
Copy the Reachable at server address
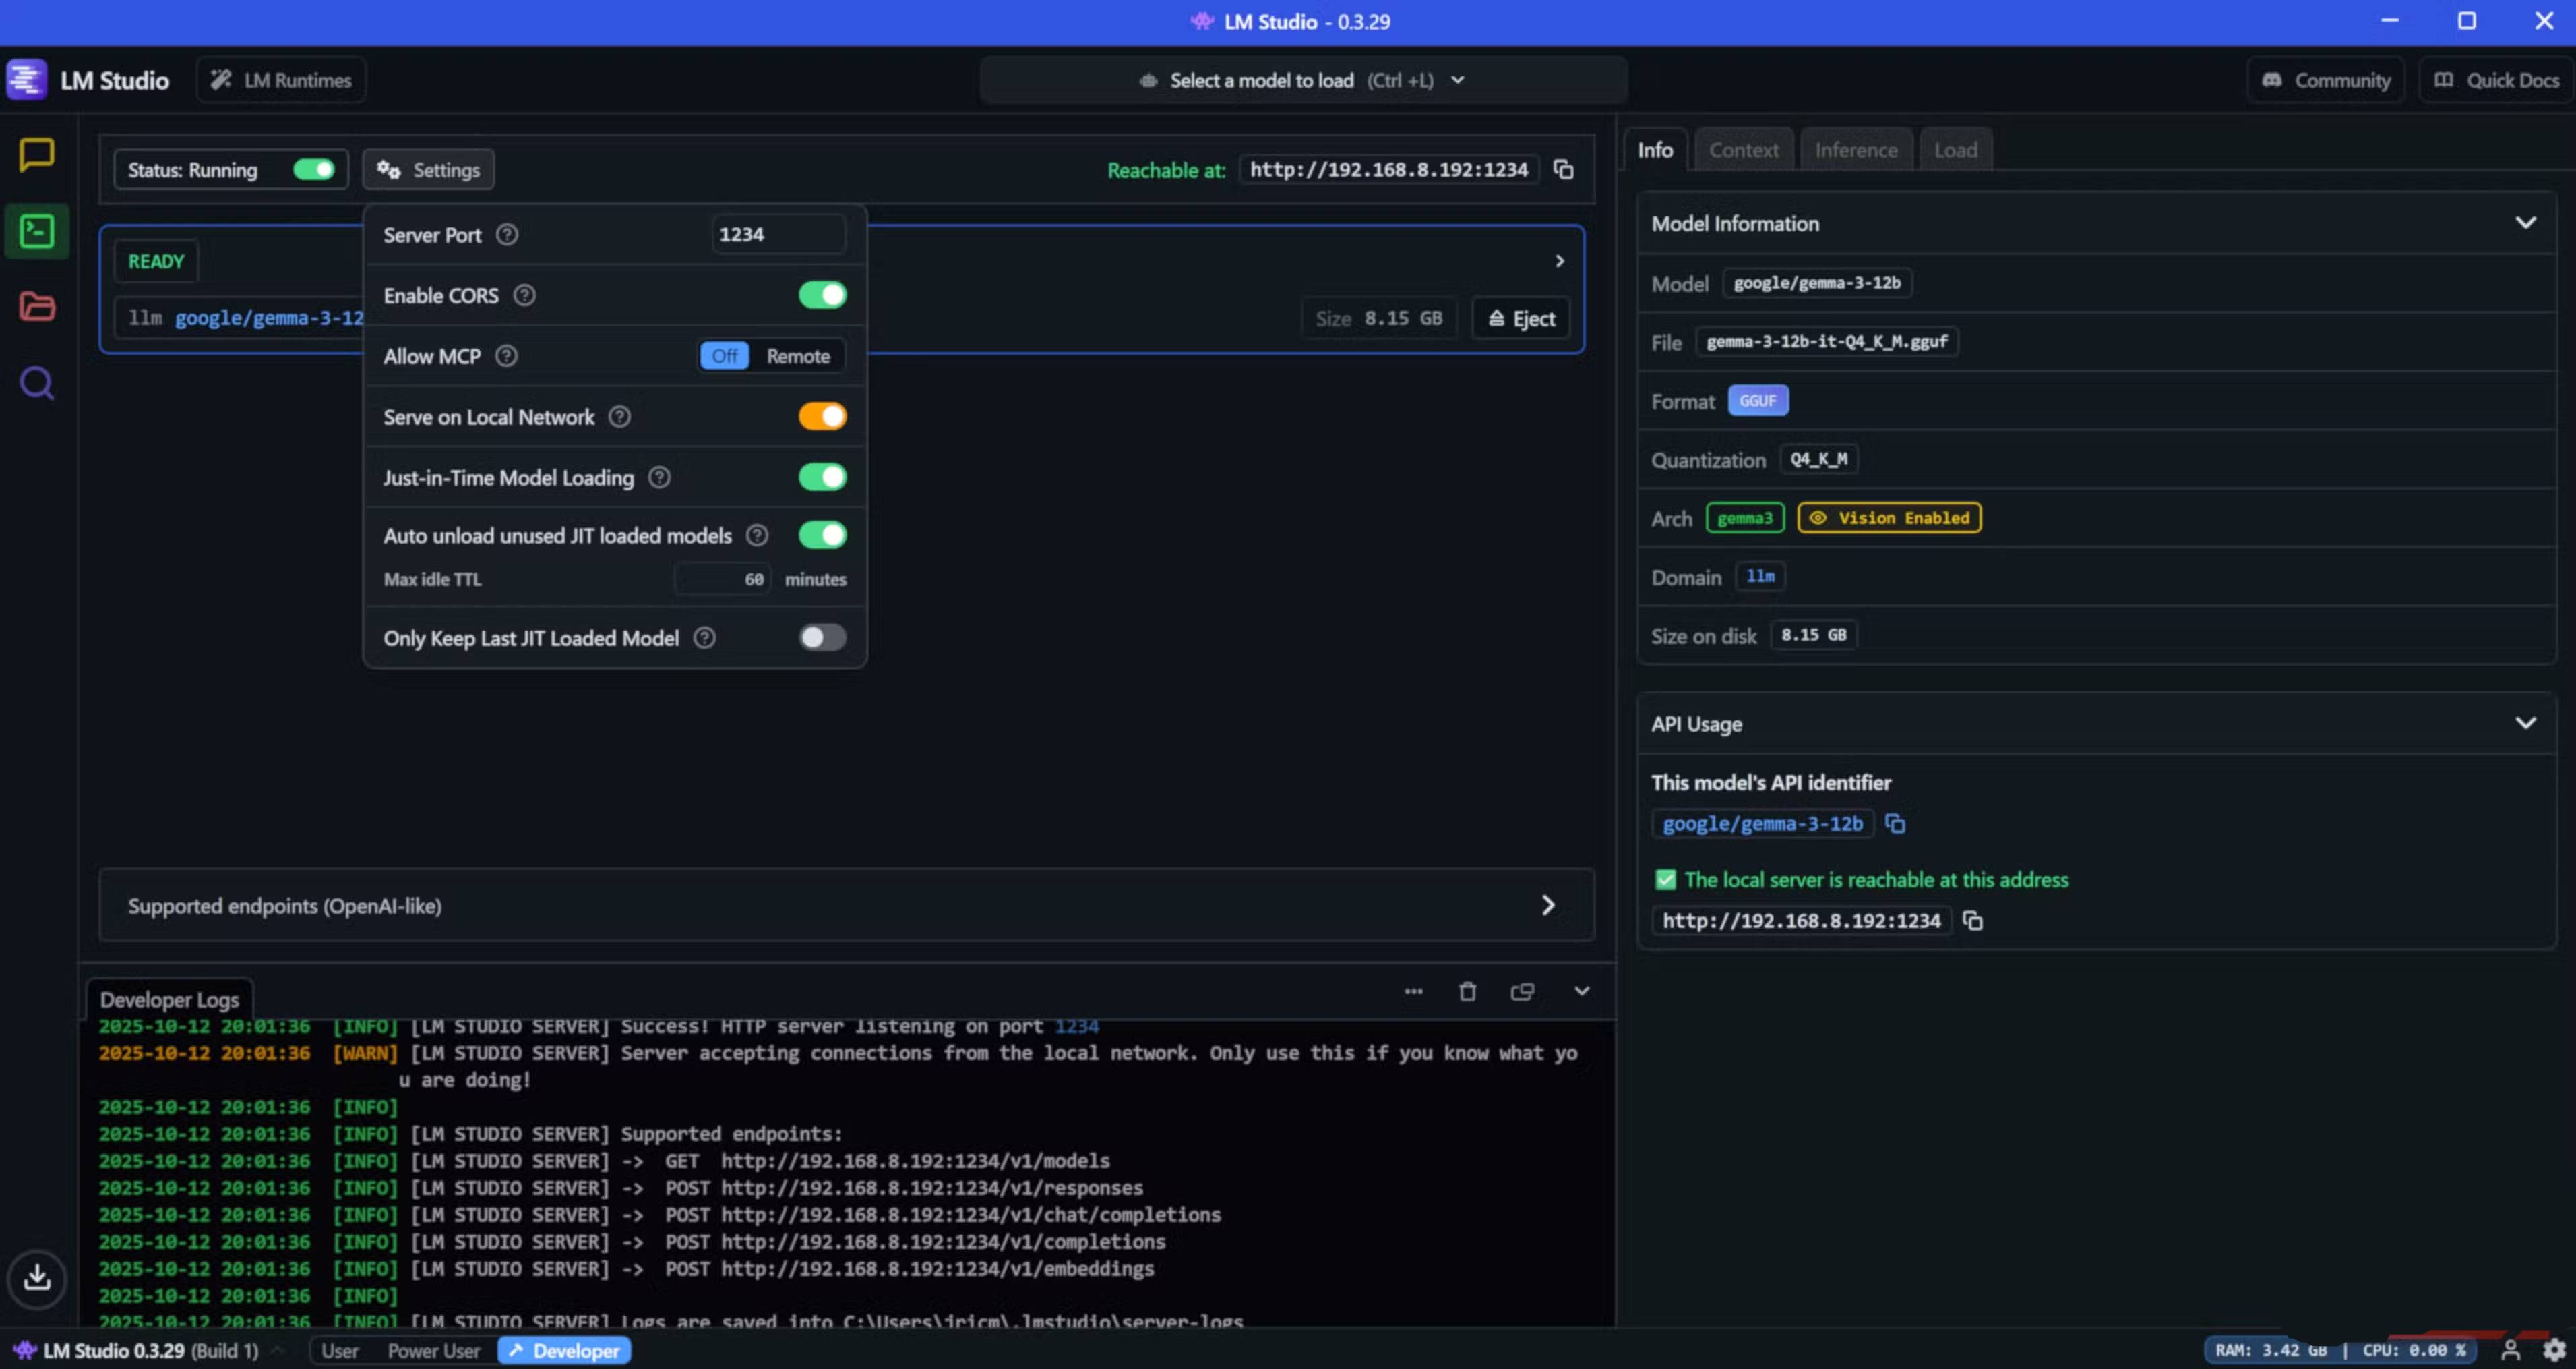coord(1563,170)
